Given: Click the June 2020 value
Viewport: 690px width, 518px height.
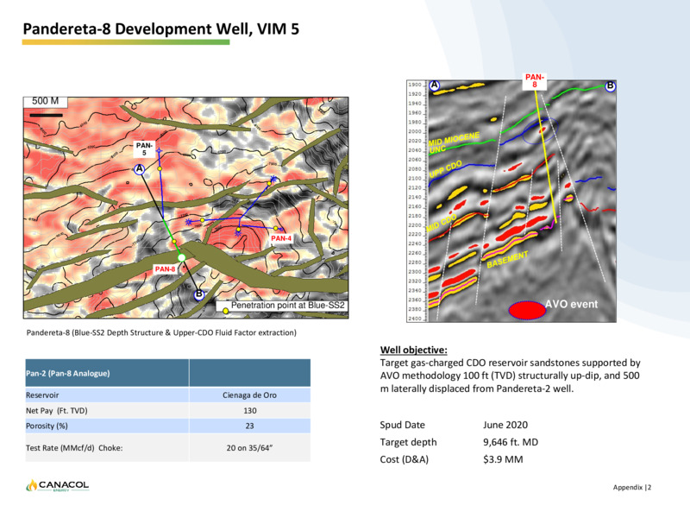Looking at the screenshot, I should (x=505, y=425).
